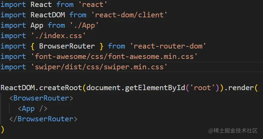The height and width of the screenshot is (139, 263).
Task: Click ReactDOM at the start of the createRoot line
Action: pyautogui.click(x=18, y=88)
